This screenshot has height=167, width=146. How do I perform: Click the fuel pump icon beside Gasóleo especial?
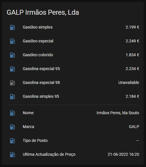pyautogui.click(x=12, y=41)
